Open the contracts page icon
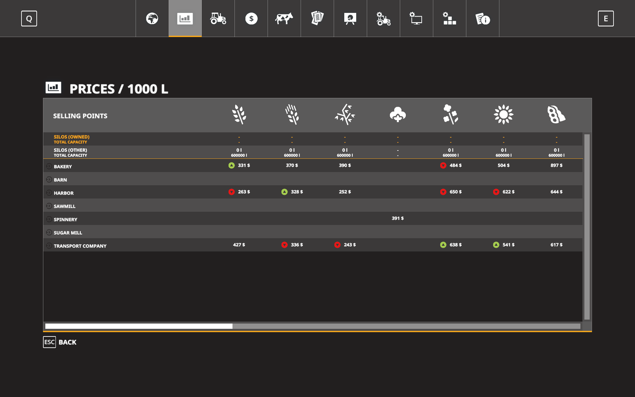635x397 pixels. click(317, 18)
